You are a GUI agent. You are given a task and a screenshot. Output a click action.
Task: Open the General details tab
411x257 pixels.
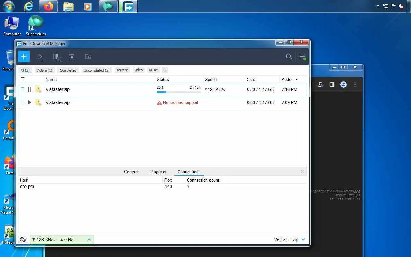[x=131, y=172]
